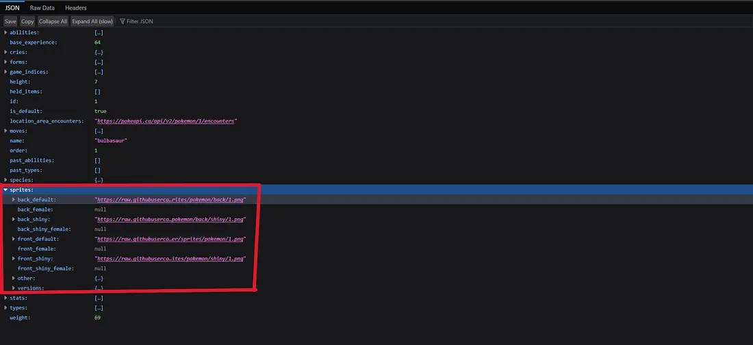Click the Save button
Screen dimensions: 753x345
tap(10, 21)
